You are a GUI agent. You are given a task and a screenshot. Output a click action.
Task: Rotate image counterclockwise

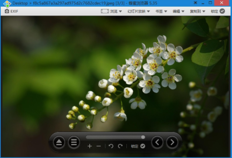coord(111,146)
